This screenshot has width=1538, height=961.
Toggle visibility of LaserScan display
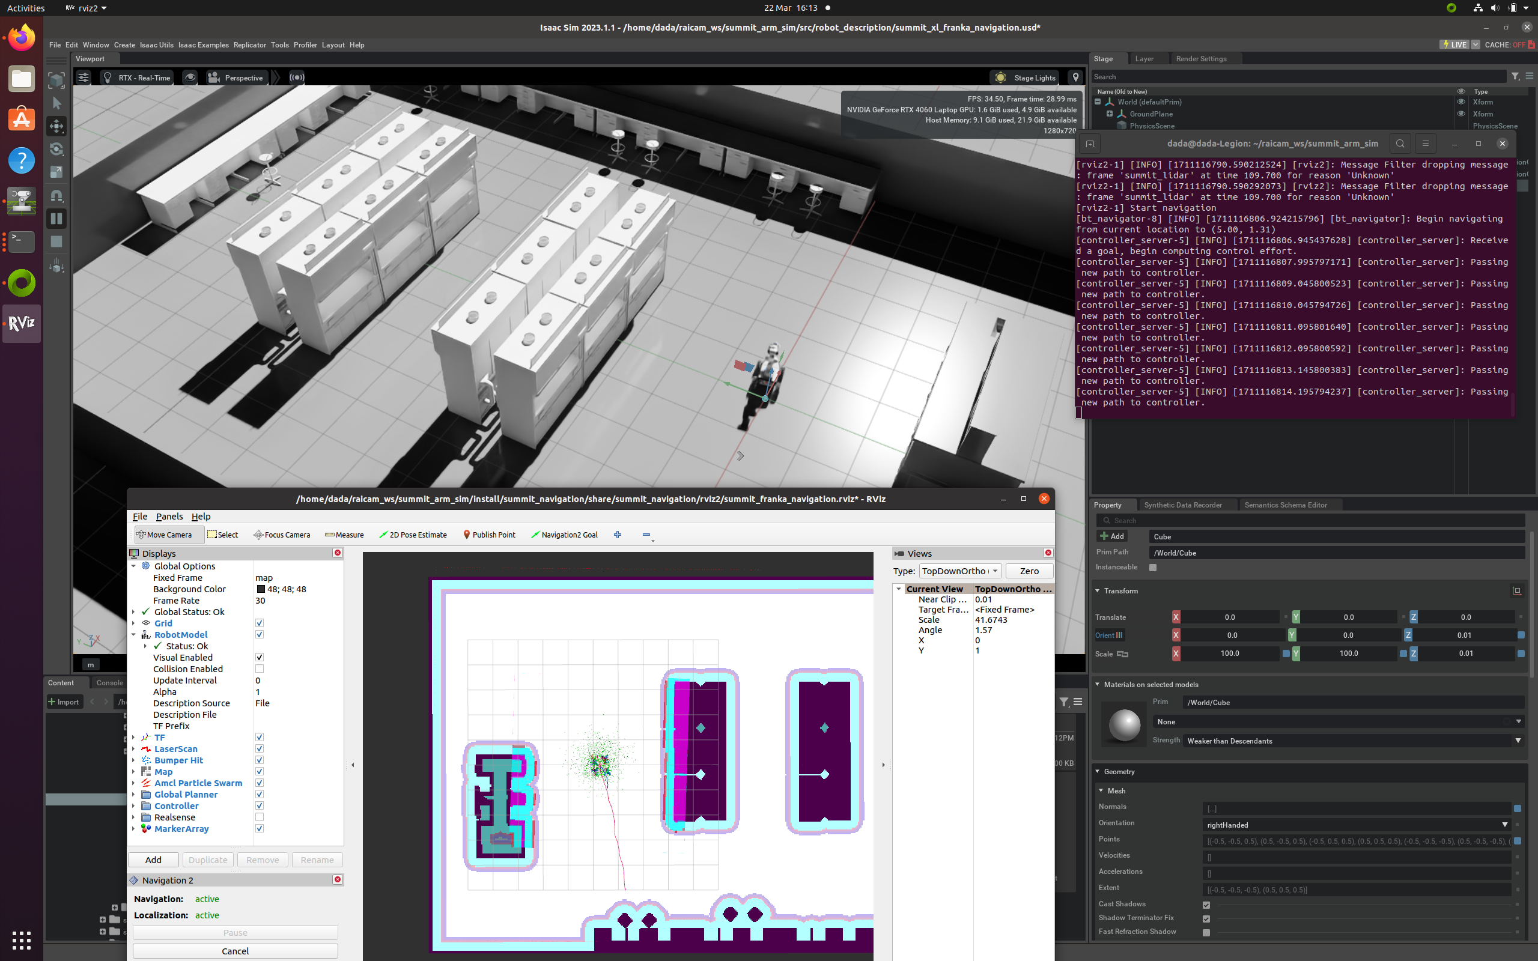pyautogui.click(x=259, y=748)
